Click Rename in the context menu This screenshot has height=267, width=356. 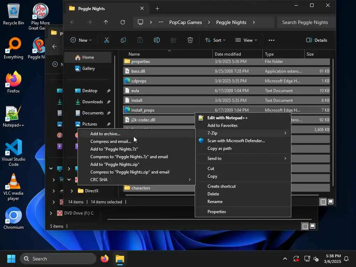pos(243,202)
